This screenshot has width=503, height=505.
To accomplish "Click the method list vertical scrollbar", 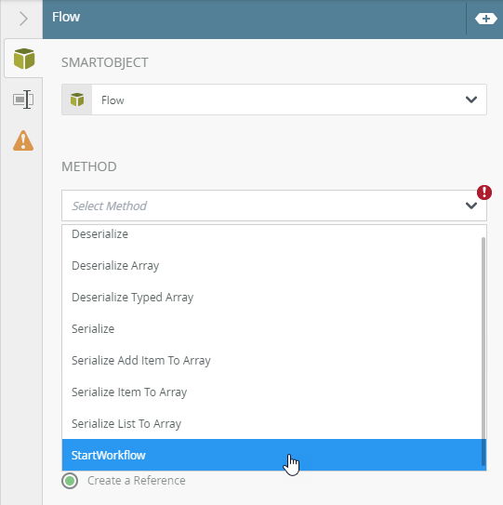I will click(483, 351).
